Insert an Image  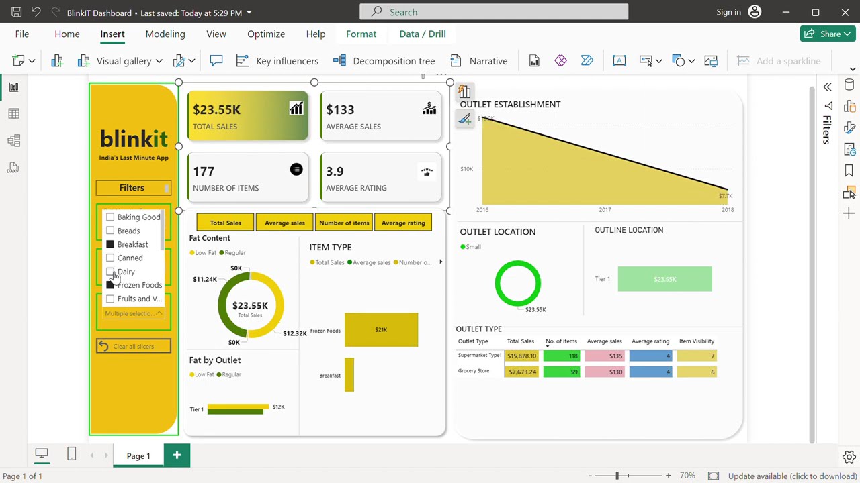[x=711, y=61]
